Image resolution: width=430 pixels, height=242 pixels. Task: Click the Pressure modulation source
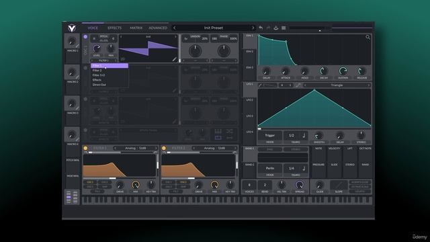318,170
